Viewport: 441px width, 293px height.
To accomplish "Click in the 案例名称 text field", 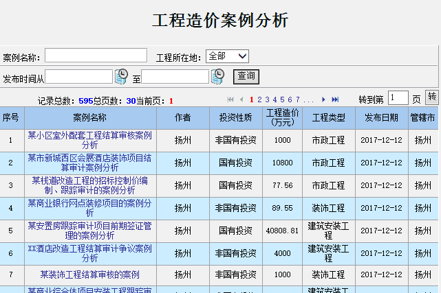I will [x=96, y=56].
